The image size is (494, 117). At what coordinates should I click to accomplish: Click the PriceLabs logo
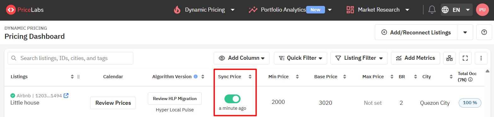pyautogui.click(x=25, y=10)
